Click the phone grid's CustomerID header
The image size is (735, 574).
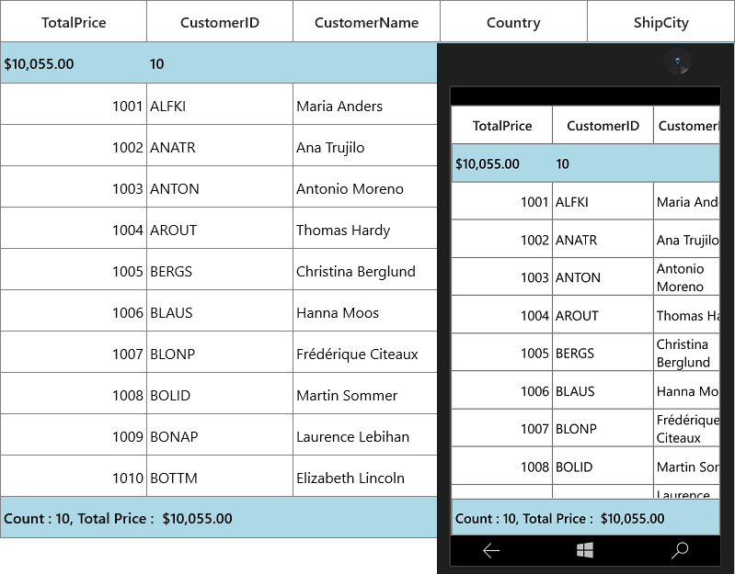[x=603, y=126]
